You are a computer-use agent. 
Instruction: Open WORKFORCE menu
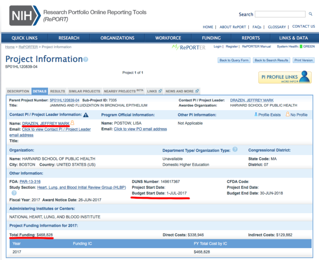pos(168,38)
